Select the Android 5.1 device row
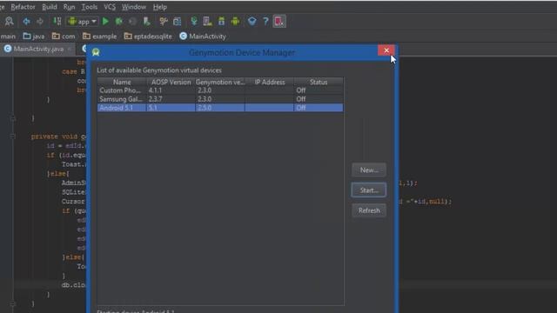The image size is (557, 313). 220,108
